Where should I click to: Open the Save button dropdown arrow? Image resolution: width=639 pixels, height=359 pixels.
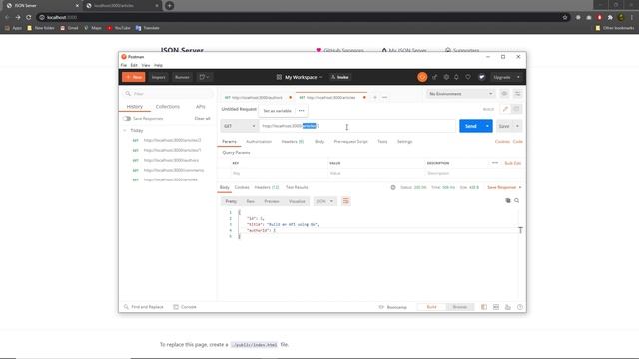coord(517,126)
